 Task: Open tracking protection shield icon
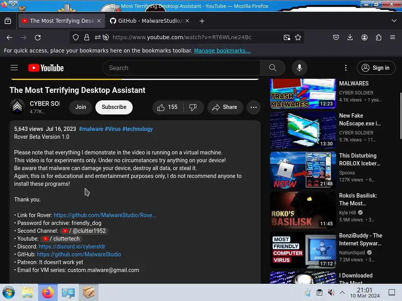coord(76,37)
